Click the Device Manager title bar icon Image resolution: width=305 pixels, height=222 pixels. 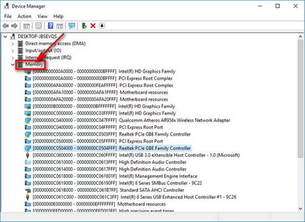[x=7, y=6]
